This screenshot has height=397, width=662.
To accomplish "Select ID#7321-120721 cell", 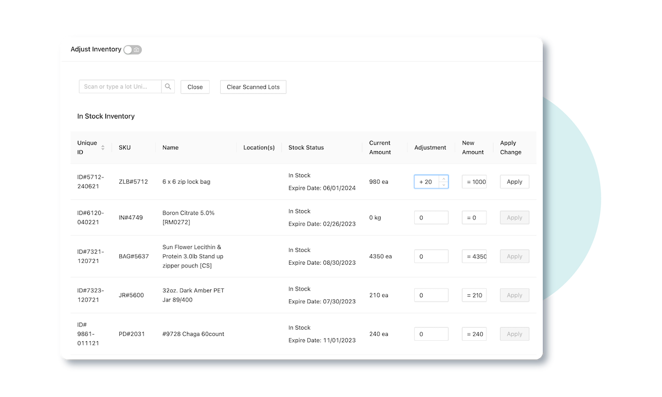I will [90, 256].
